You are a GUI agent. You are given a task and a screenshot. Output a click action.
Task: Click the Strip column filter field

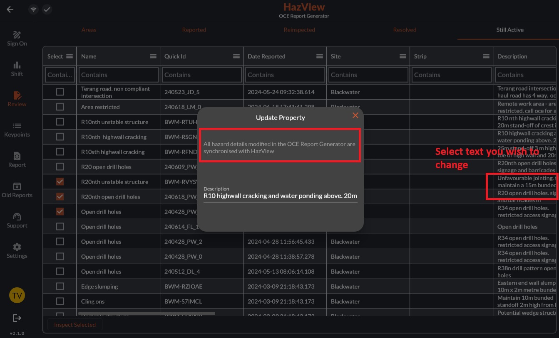[x=452, y=75]
